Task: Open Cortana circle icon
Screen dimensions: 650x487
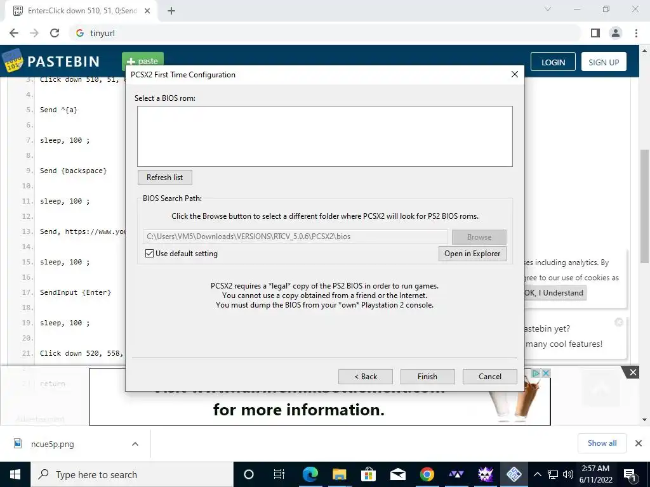Action: 248,474
